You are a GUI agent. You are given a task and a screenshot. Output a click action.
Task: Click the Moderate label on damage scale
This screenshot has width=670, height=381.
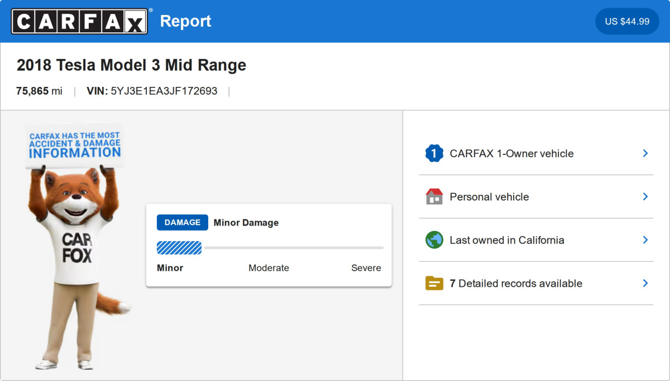(269, 268)
